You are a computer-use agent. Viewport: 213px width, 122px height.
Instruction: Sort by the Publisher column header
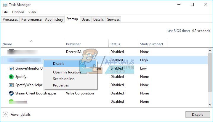tap(86, 44)
